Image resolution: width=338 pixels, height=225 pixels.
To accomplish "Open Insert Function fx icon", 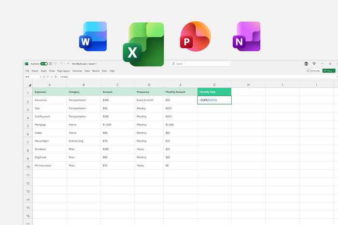I will [x=56, y=77].
